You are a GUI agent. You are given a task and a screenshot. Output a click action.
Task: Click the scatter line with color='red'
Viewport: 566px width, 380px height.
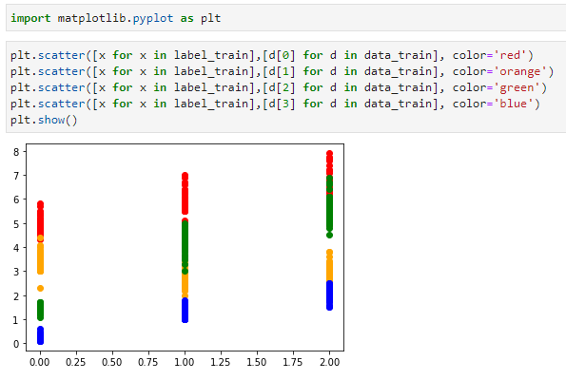tap(272, 55)
